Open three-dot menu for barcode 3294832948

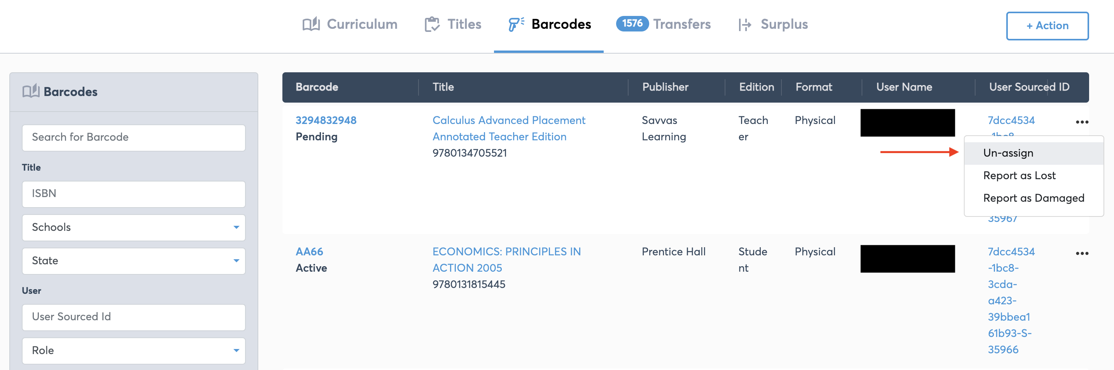1082,122
